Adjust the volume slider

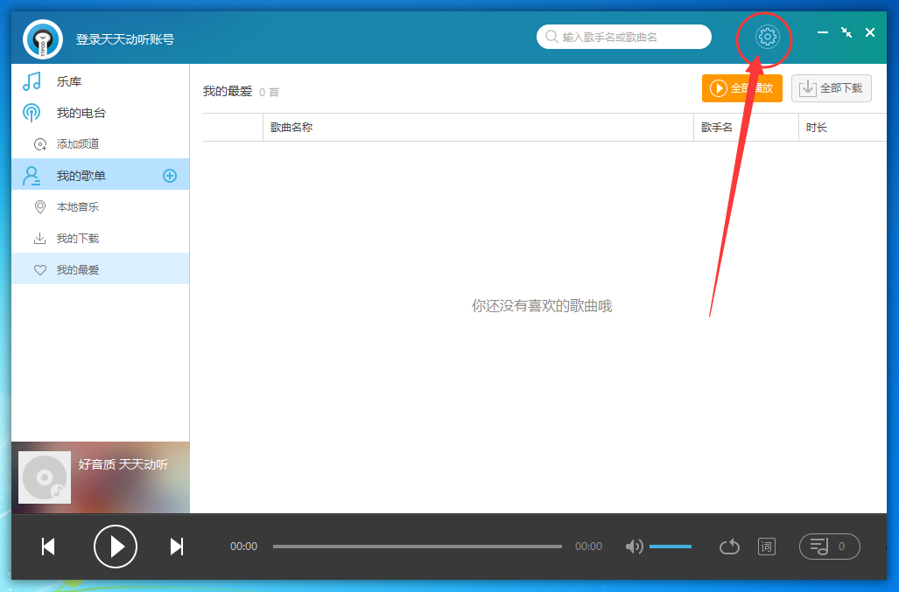tap(671, 546)
